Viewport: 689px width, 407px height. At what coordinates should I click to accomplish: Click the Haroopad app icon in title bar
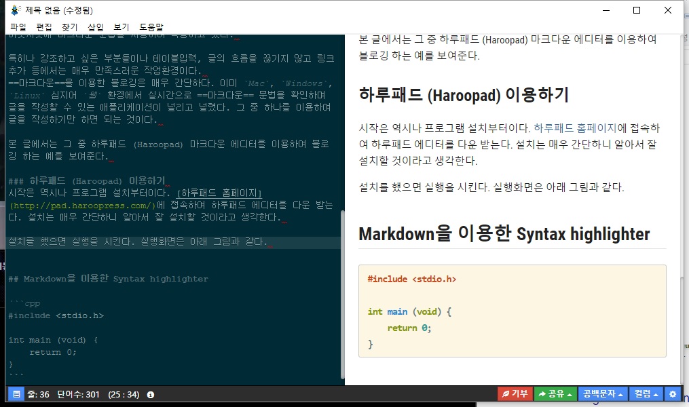coord(16,9)
